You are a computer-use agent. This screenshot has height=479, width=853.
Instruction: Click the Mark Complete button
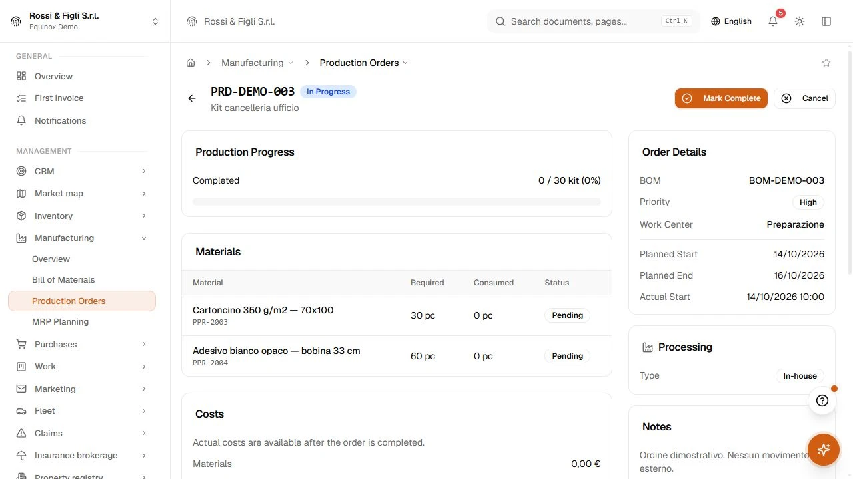pos(721,98)
